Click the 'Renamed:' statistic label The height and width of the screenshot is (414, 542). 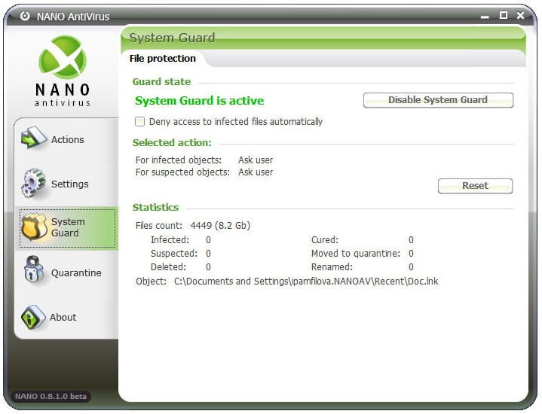pos(332,267)
